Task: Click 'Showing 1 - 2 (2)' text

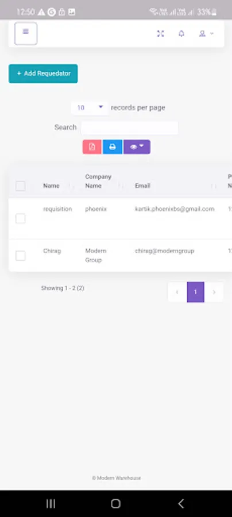Action: [x=63, y=288]
